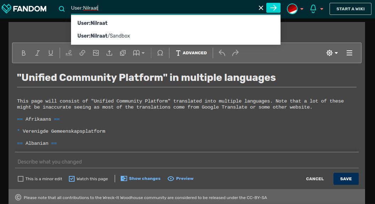The width and height of the screenshot is (375, 204).
Task: Submit search with the arrow button
Action: [x=273, y=8]
